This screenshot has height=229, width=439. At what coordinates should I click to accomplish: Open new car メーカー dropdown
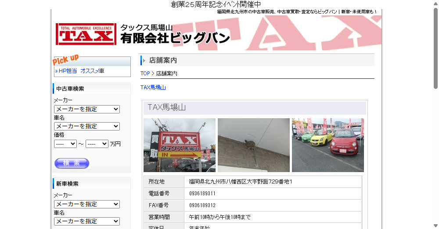(86, 204)
